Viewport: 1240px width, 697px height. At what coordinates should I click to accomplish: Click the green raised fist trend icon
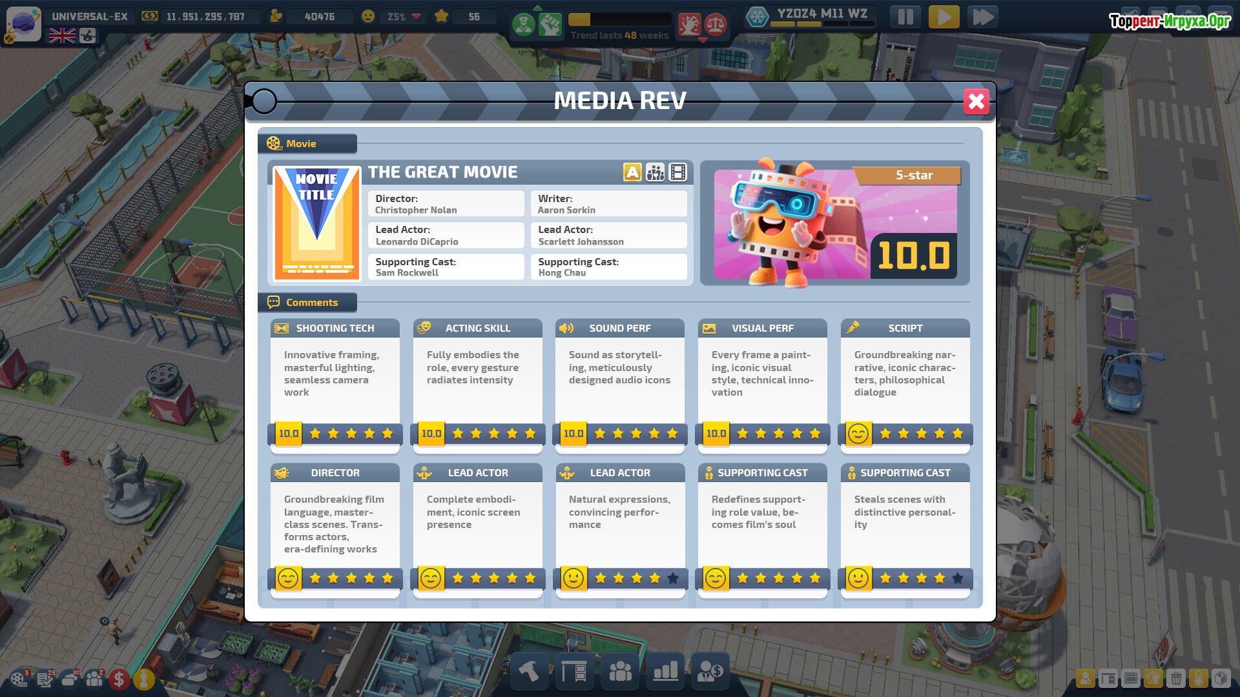click(550, 25)
